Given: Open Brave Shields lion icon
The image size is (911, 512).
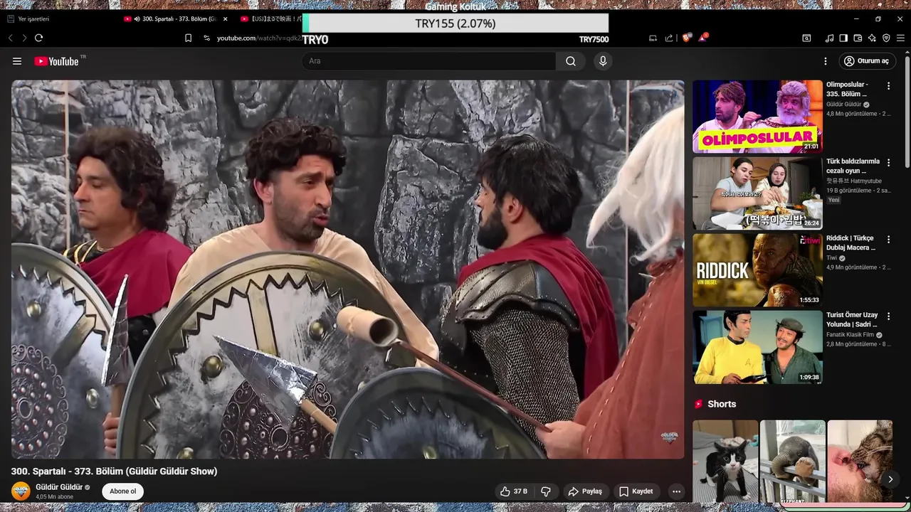Looking at the screenshot, I should 686,38.
